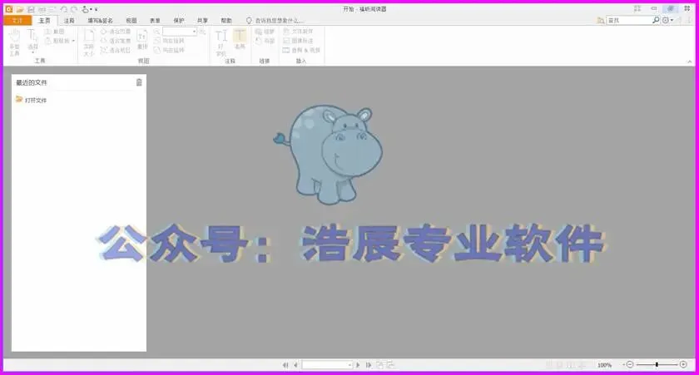Click the Image Annotation (图像标注) tool
The width and height of the screenshot is (699, 375).
tap(298, 41)
